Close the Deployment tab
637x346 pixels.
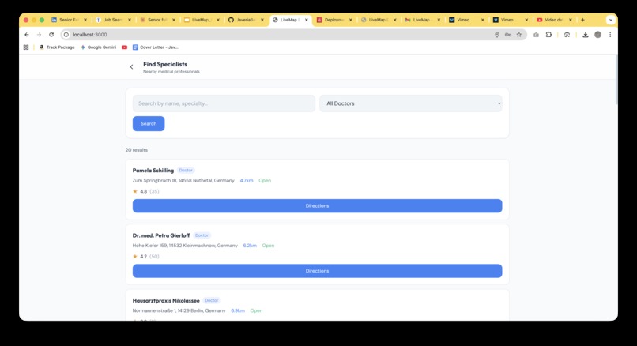(x=351, y=20)
